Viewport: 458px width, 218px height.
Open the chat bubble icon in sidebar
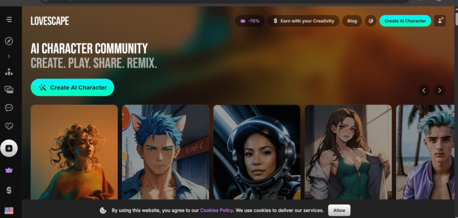click(x=9, y=108)
